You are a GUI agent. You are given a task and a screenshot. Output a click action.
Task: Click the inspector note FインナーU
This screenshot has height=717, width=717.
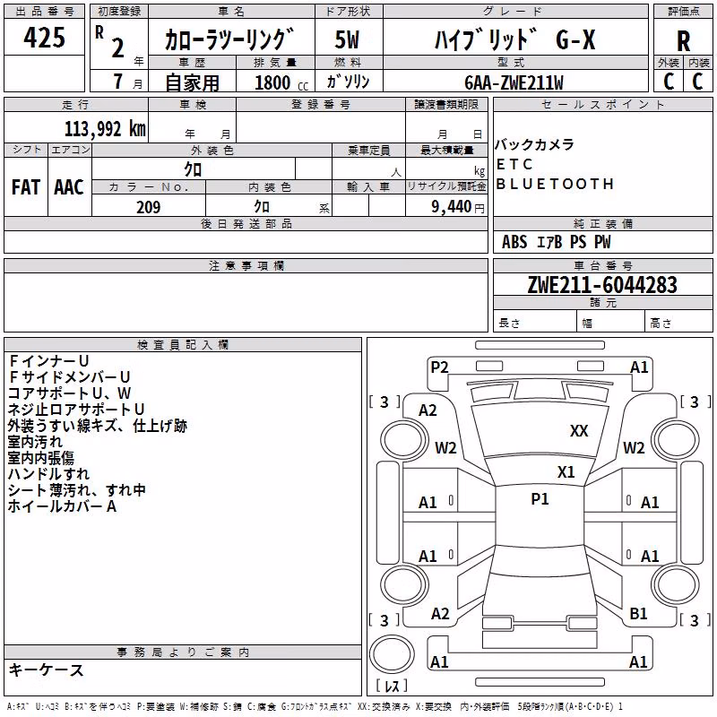pyautogui.click(x=48, y=361)
